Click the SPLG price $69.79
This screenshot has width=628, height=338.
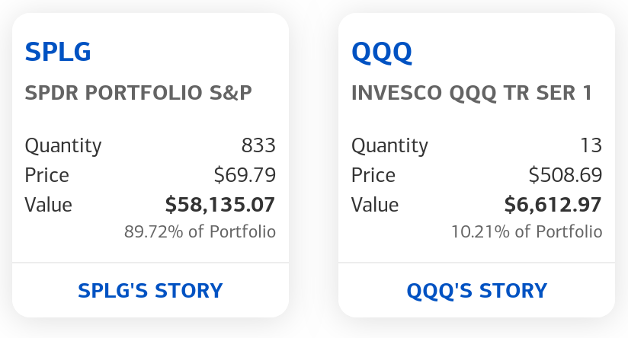coord(245,175)
